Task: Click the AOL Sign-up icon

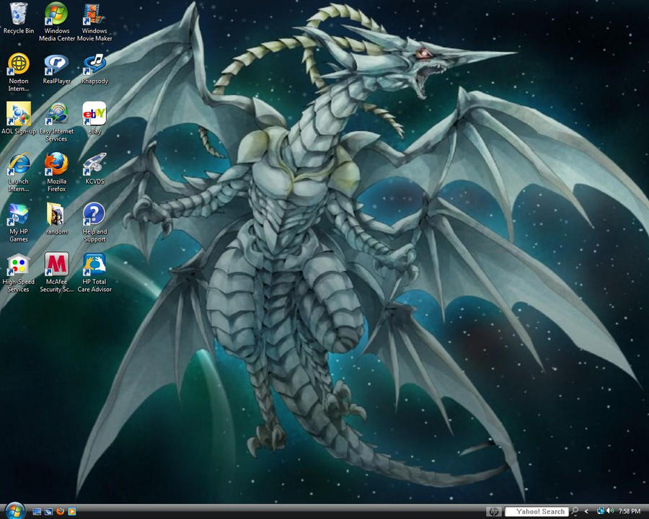Action: [18, 118]
